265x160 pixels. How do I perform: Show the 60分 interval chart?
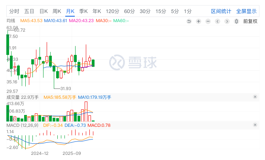(129, 11)
